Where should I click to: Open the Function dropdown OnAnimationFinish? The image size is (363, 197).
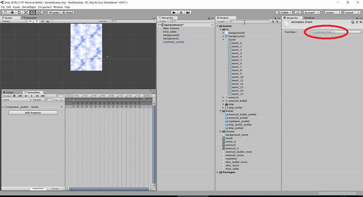pyautogui.click(x=337, y=32)
